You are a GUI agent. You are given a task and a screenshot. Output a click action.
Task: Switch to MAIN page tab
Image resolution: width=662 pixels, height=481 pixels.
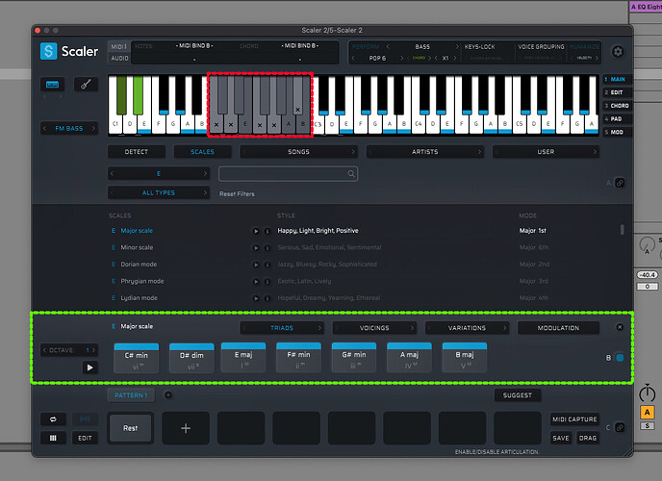click(x=617, y=79)
